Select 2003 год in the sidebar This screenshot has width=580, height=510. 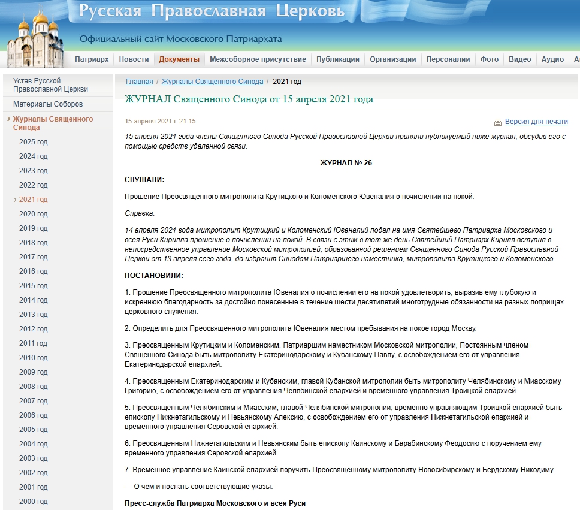[34, 458]
